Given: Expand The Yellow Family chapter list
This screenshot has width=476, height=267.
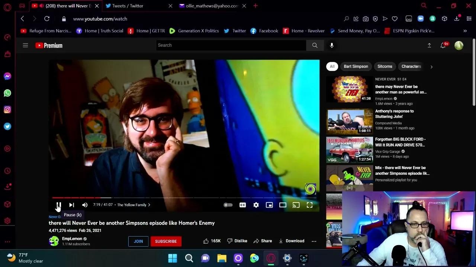Looking at the screenshot, I should [134, 205].
